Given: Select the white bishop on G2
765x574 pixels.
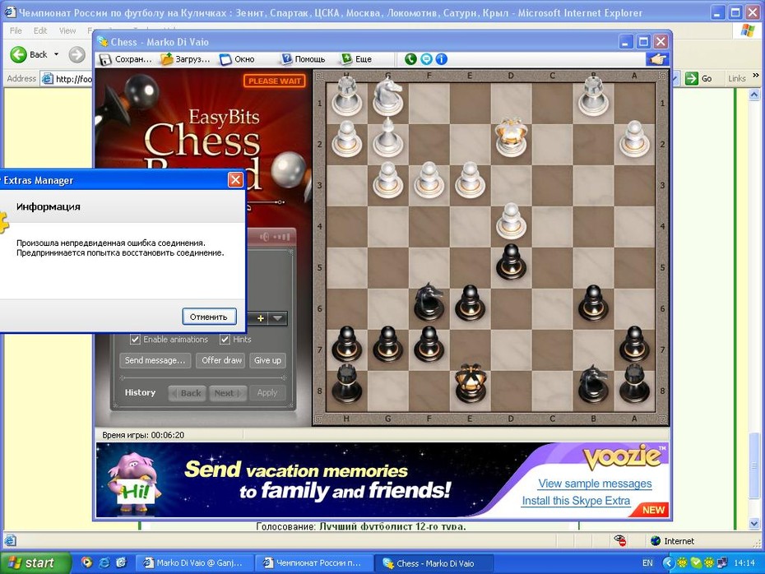Looking at the screenshot, I should tap(388, 137).
